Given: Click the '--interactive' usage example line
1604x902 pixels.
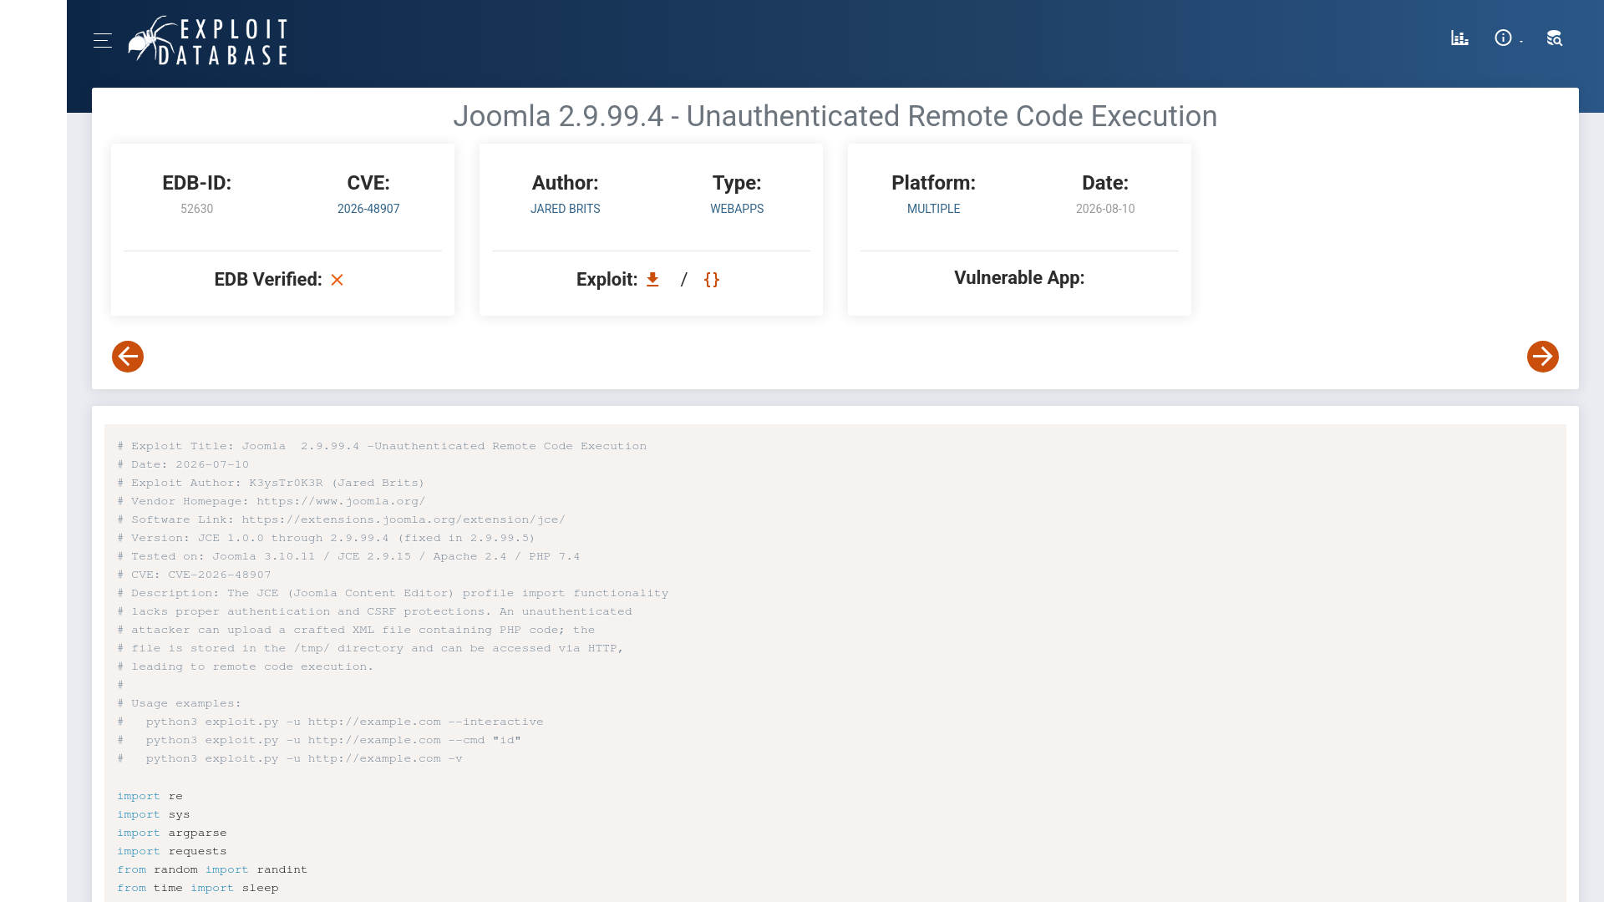Looking at the screenshot, I should (x=330, y=722).
